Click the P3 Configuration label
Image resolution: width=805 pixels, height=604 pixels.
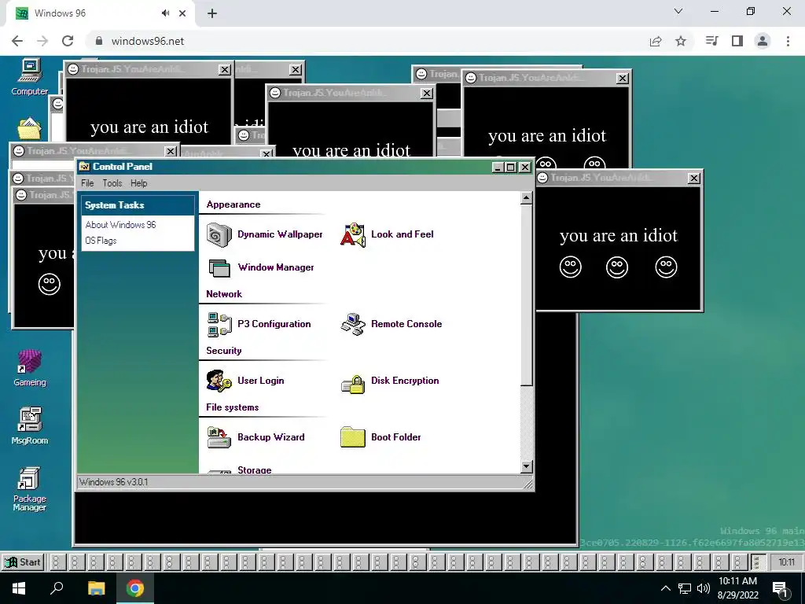tap(274, 324)
